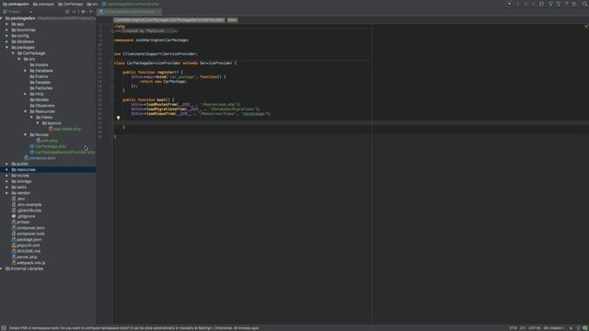The image size is (589, 331).
Task: Click the tool windows icon in status bar corner
Action: pyautogui.click(x=4, y=328)
